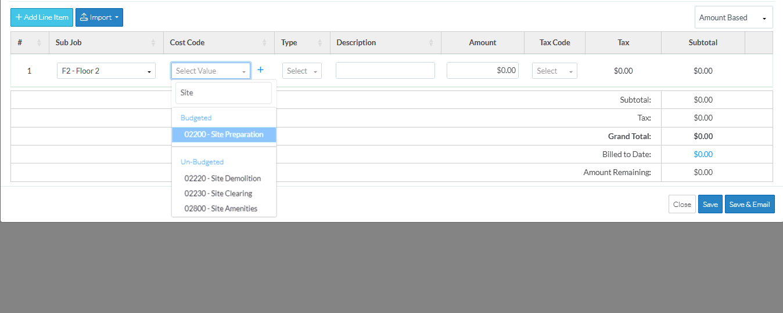Viewport: 783px width, 313px height.
Task: Choose 02220 - Site Demolition option
Action: [224, 179]
